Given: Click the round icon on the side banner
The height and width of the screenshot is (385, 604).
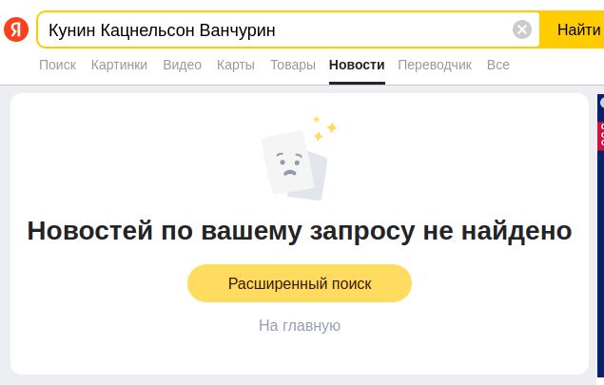Looking at the screenshot, I should point(601,102).
